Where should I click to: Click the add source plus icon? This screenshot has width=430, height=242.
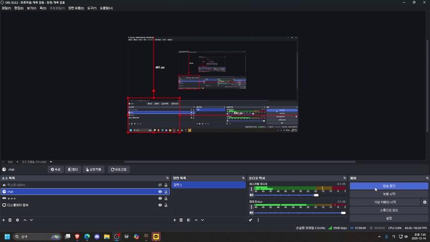4,220
